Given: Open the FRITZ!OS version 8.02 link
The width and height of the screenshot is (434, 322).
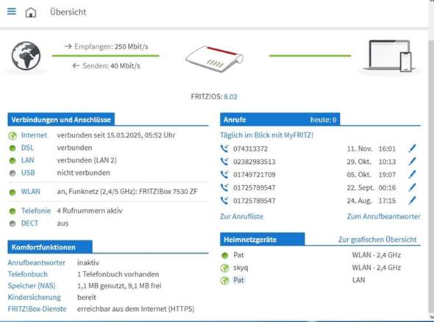Looking at the screenshot, I should point(230,97).
